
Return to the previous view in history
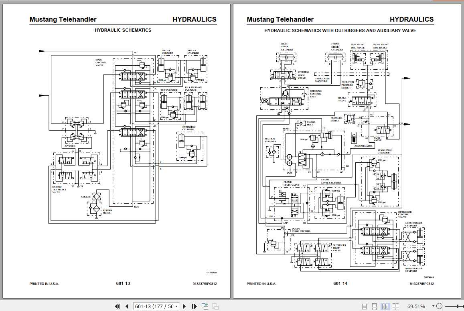[205, 306]
